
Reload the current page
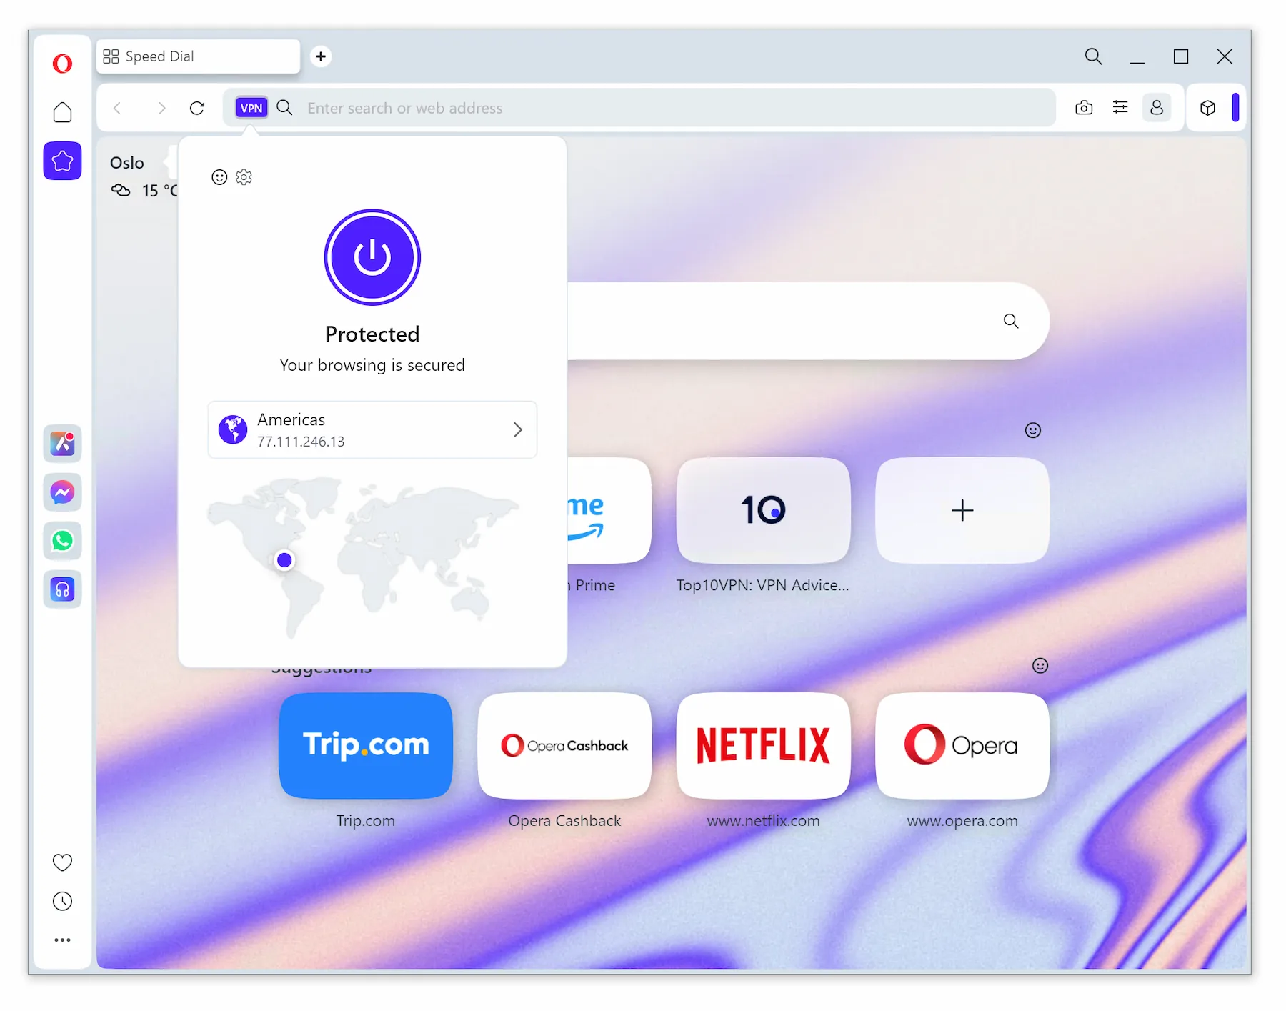click(197, 108)
